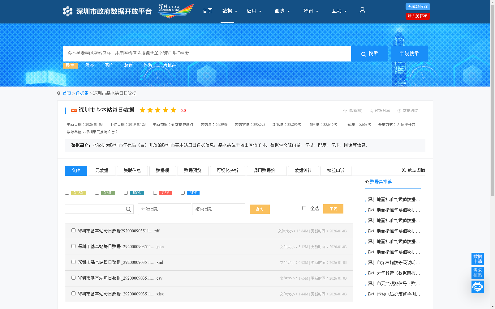This screenshot has height=309, width=495.
Task: Click the first rating star
Action: (142, 110)
